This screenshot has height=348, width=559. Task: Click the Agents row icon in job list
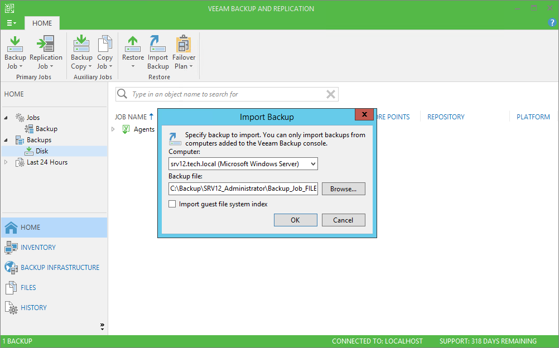tap(126, 129)
